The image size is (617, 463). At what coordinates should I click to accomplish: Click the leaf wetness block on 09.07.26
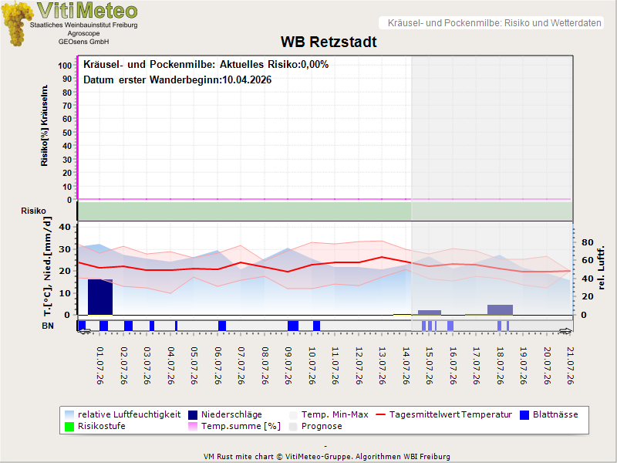[x=293, y=326]
